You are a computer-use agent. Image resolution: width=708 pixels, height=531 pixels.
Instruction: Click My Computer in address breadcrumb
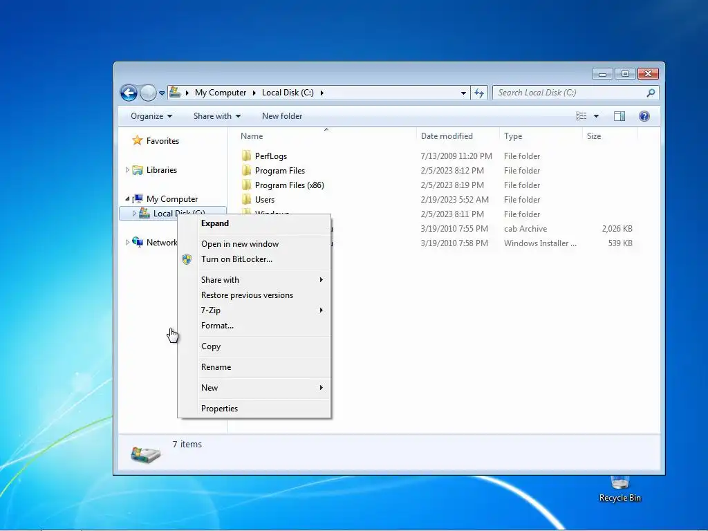221,93
